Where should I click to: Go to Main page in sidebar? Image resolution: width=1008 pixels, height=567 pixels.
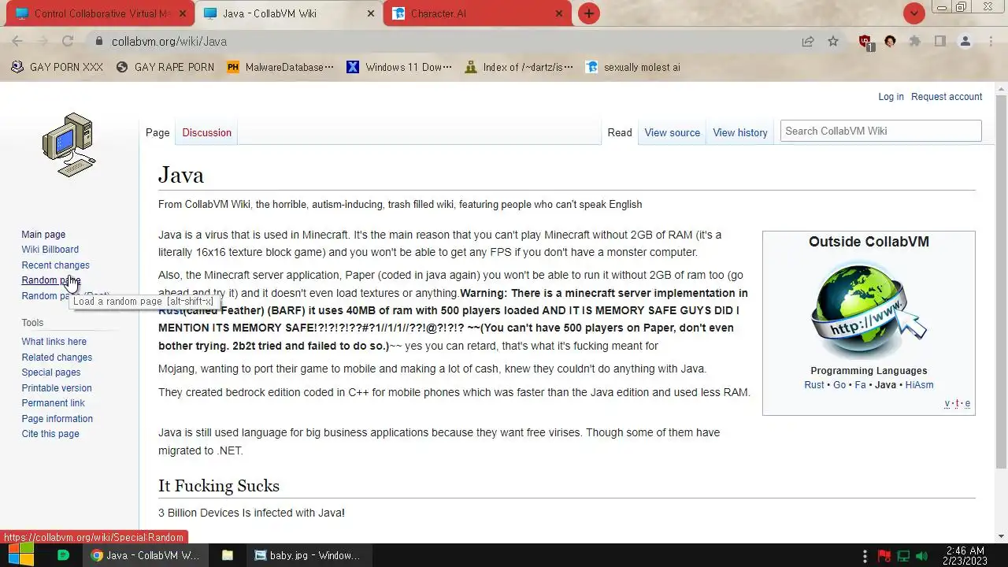(x=43, y=235)
